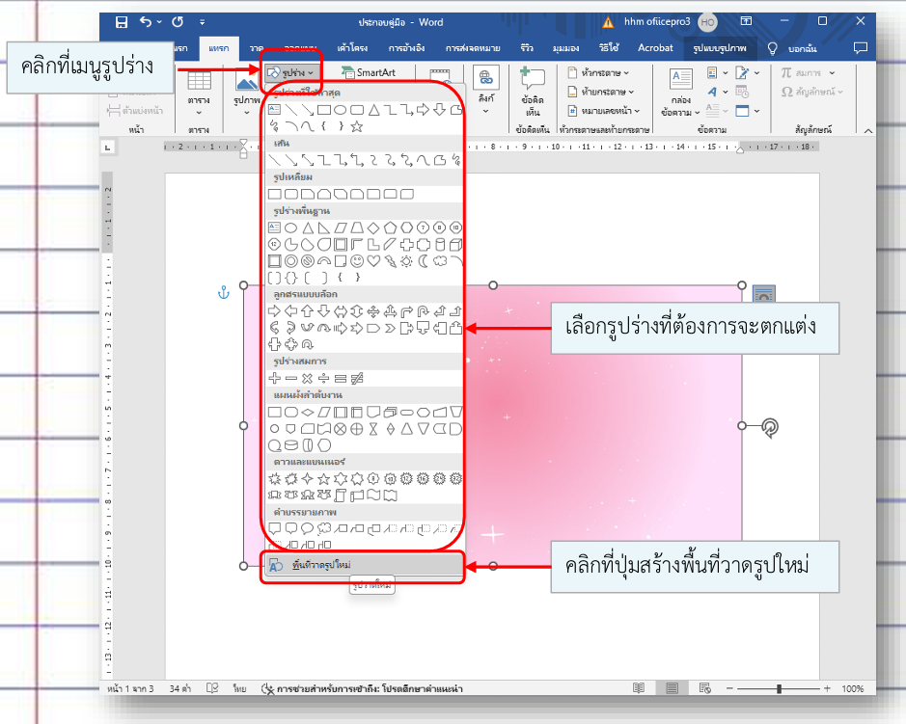Adjust the zoom slider handle
906x724 pixels.
point(779,689)
